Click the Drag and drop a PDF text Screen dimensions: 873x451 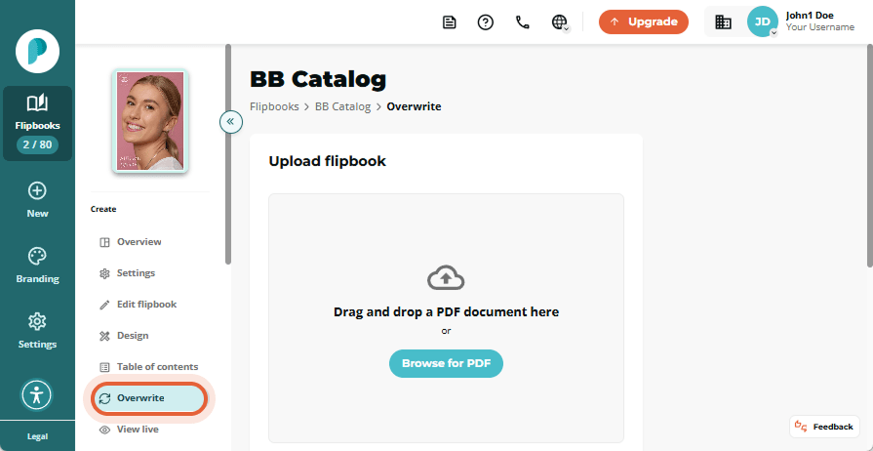[446, 311]
